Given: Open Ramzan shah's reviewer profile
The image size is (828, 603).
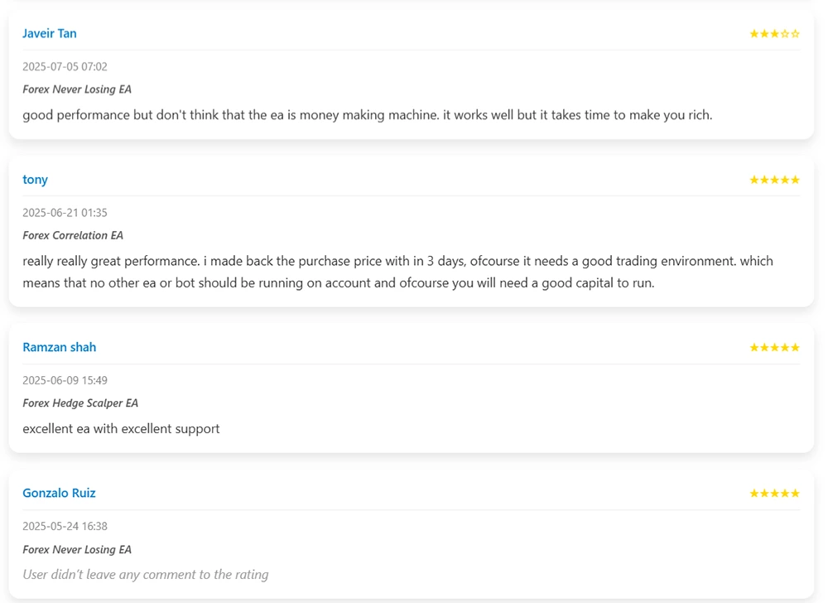Looking at the screenshot, I should point(60,348).
